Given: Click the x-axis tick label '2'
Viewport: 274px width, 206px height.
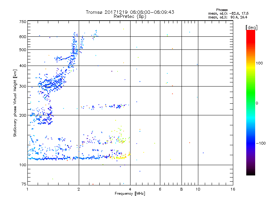Looking at the screenshot, I should click(79, 189).
